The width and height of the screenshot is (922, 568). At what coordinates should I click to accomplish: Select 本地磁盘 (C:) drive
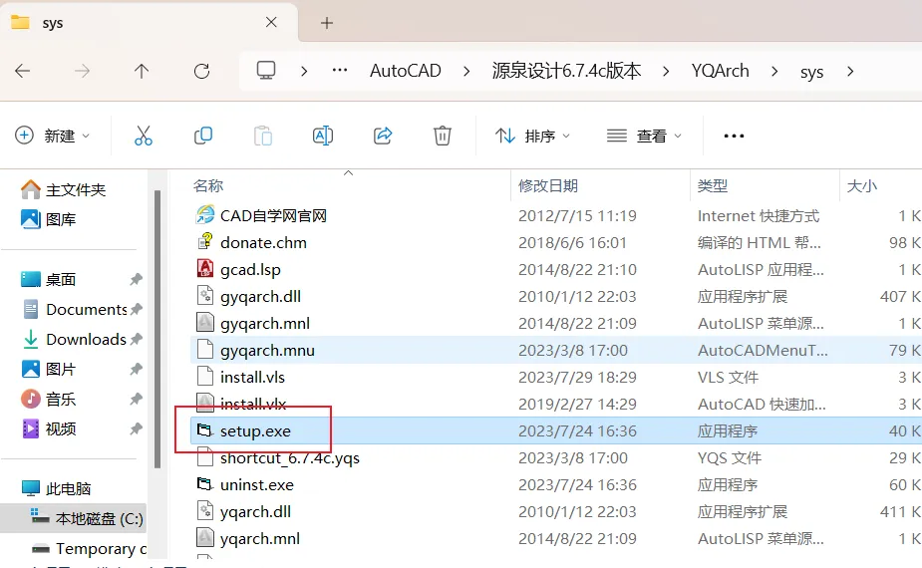pos(87,518)
